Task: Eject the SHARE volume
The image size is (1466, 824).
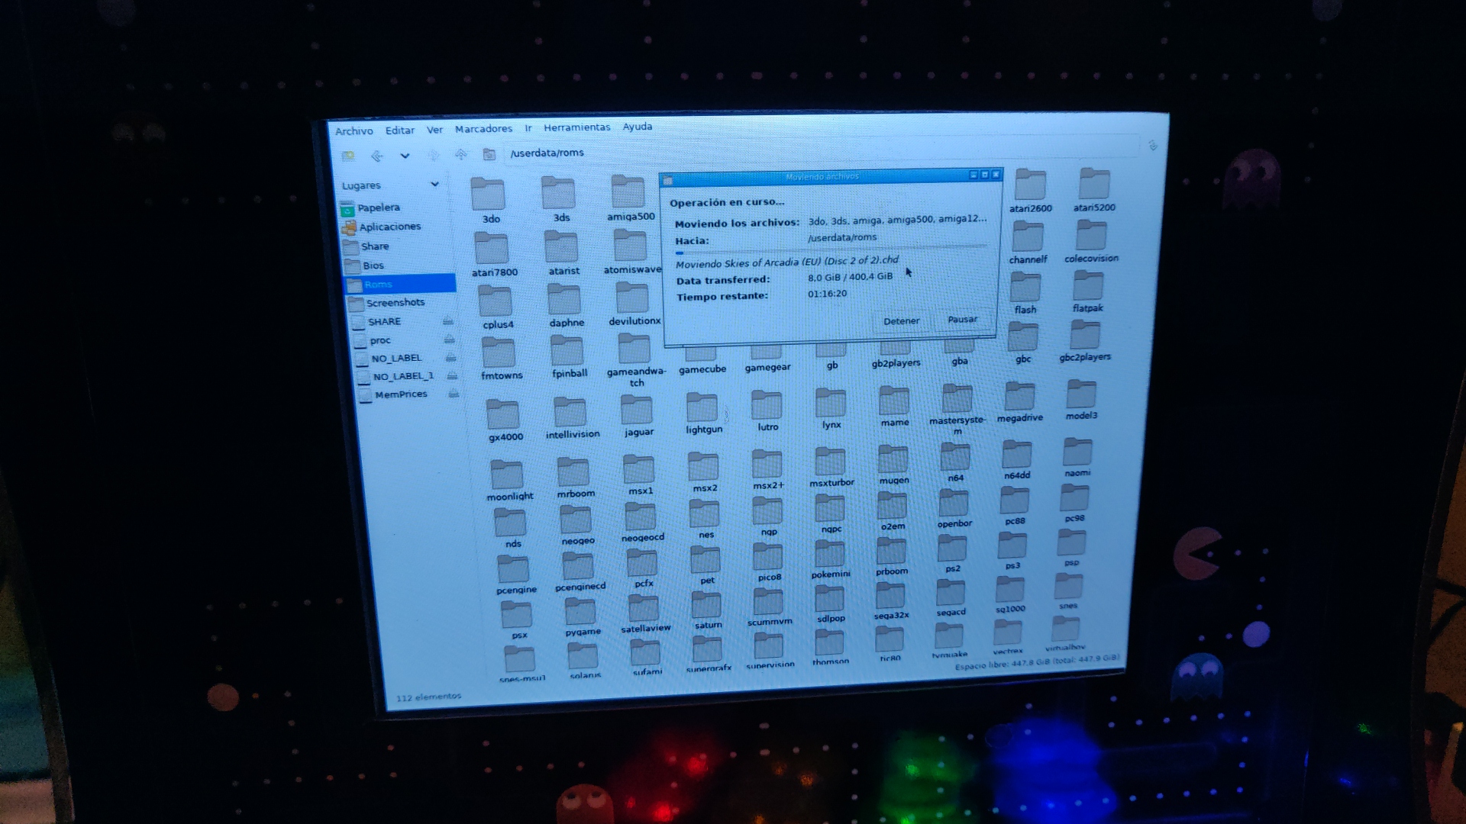Action: click(448, 320)
